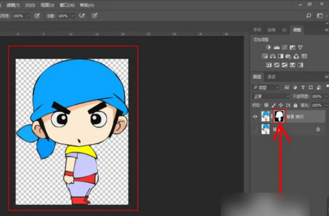Switch to the 图层 tab
Viewport: 329px width, 216px height.
257,77
